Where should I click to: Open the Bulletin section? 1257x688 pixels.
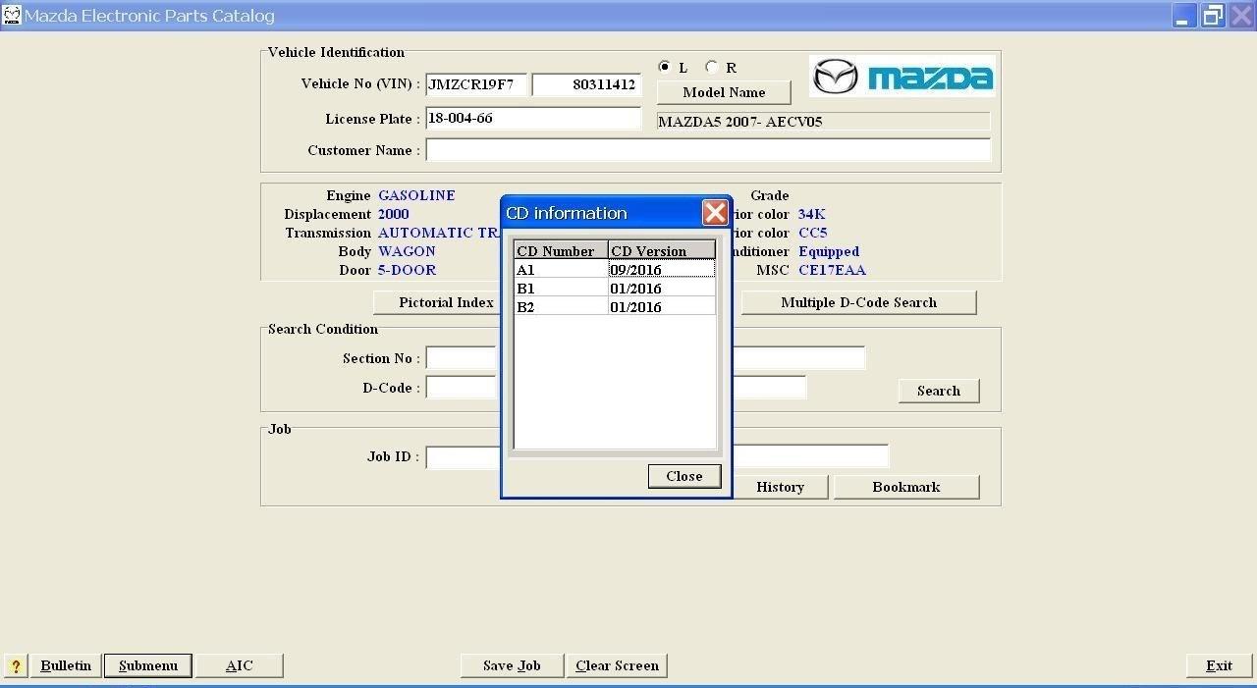click(x=65, y=665)
